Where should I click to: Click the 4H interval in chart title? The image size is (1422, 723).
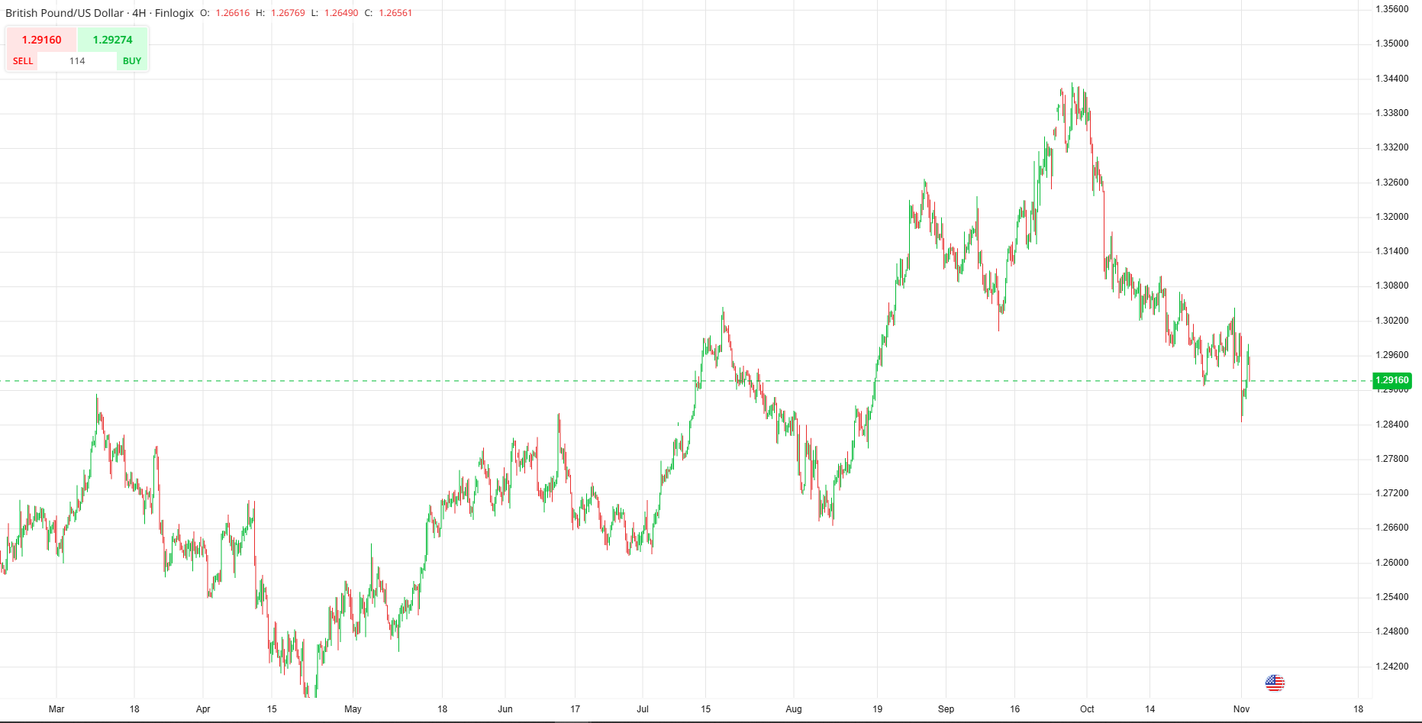coord(139,13)
